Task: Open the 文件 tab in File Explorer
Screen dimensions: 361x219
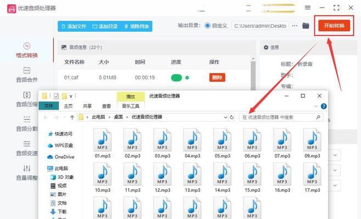Action: [x=49, y=106]
